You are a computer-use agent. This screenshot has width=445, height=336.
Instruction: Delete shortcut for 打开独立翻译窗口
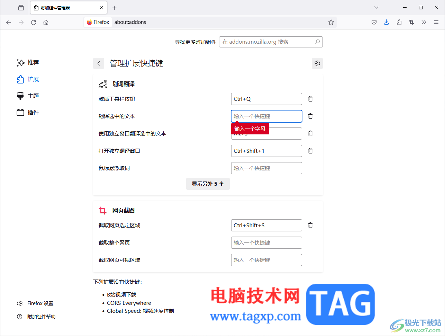point(310,151)
